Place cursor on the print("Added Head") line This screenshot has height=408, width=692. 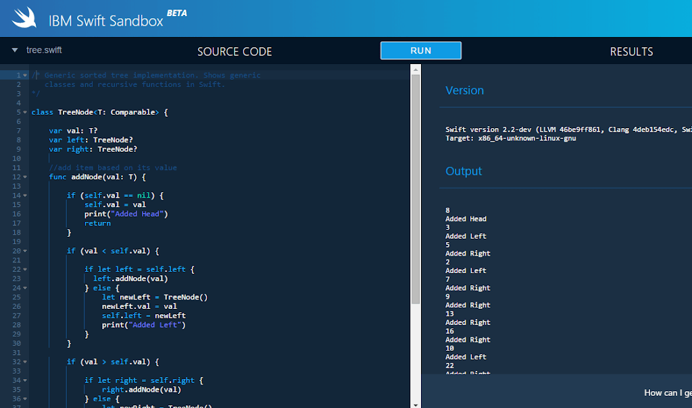(126, 214)
